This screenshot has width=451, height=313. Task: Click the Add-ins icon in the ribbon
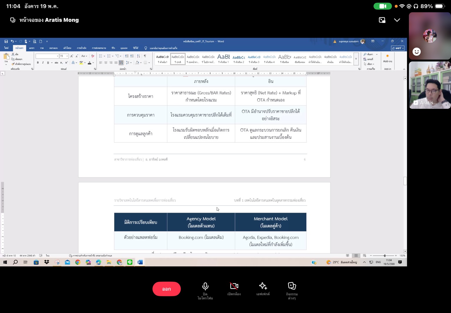[388, 58]
